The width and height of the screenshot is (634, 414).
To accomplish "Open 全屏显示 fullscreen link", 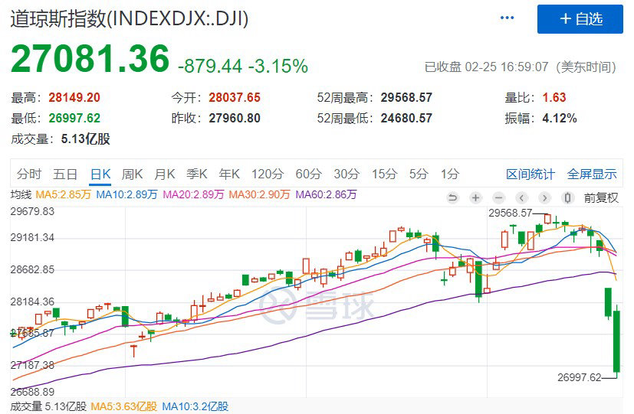I will [x=592, y=174].
